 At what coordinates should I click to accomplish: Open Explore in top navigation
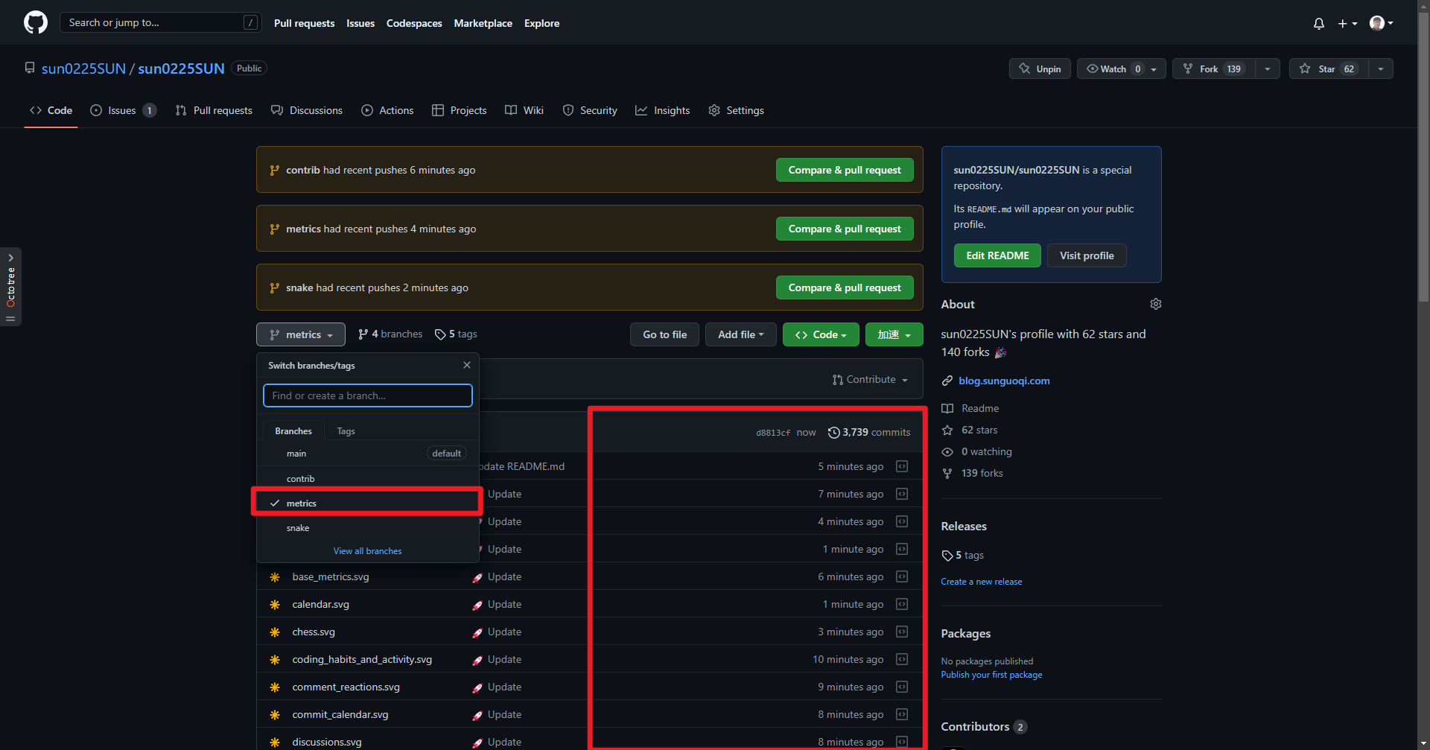click(x=541, y=23)
